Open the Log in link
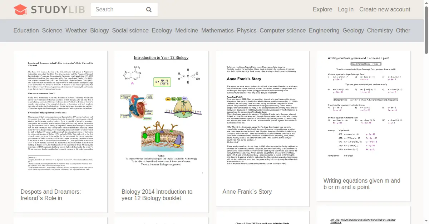Screen dimensions: 429x224 click(346, 10)
